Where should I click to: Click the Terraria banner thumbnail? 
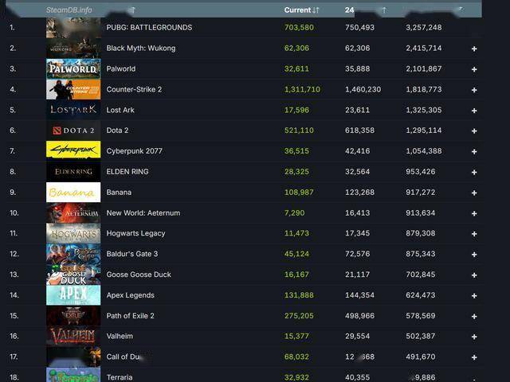[x=73, y=375]
